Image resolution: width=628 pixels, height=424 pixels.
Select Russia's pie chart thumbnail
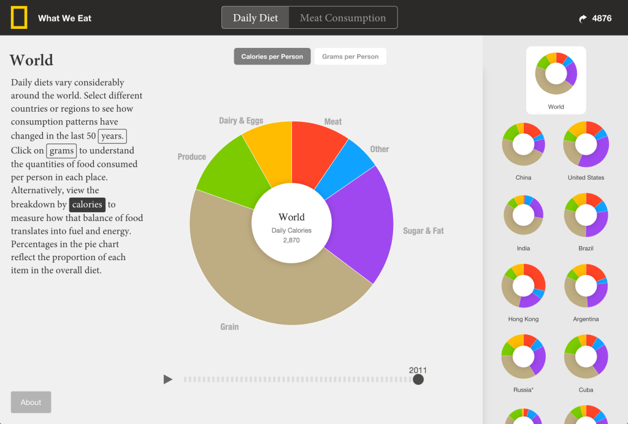pyautogui.click(x=523, y=356)
